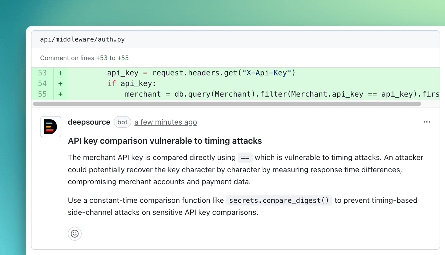
Task: Click the plus icon on line 54
Action: click(x=60, y=84)
